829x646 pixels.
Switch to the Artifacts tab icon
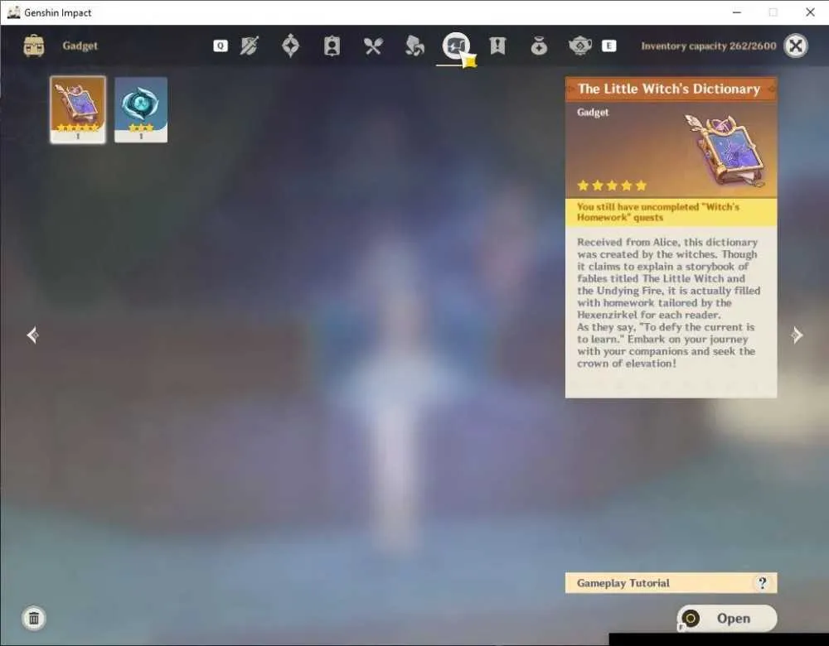[290, 46]
